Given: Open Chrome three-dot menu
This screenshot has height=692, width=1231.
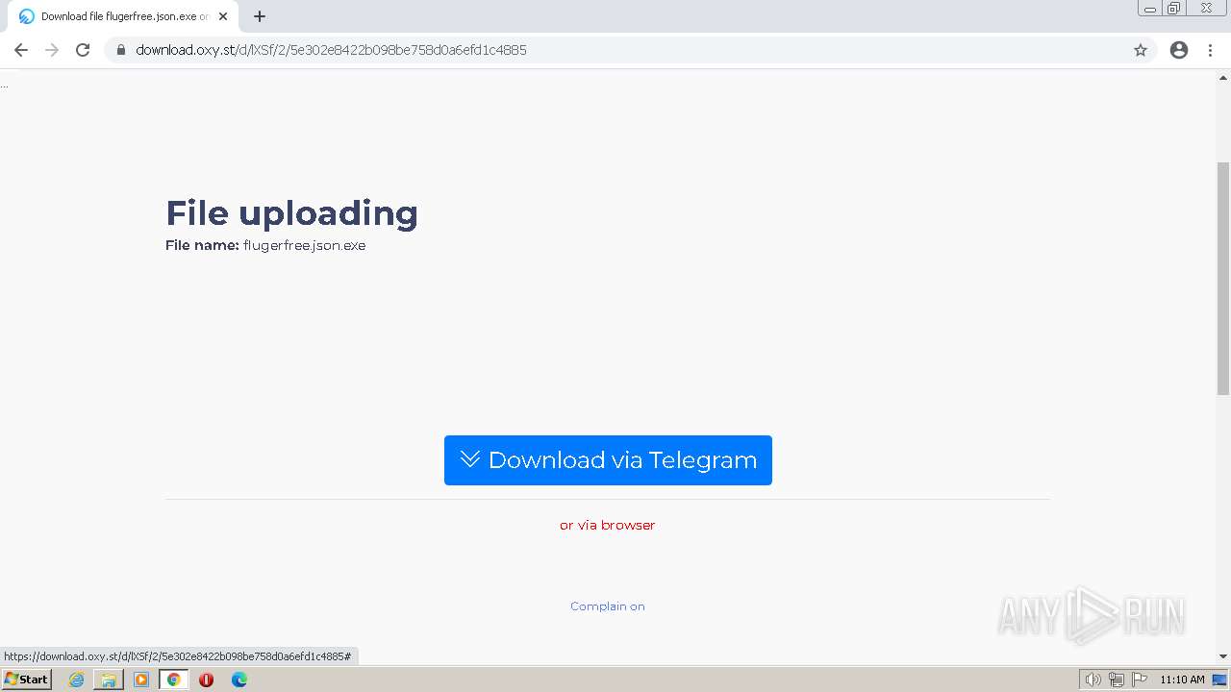Looking at the screenshot, I should (1211, 50).
